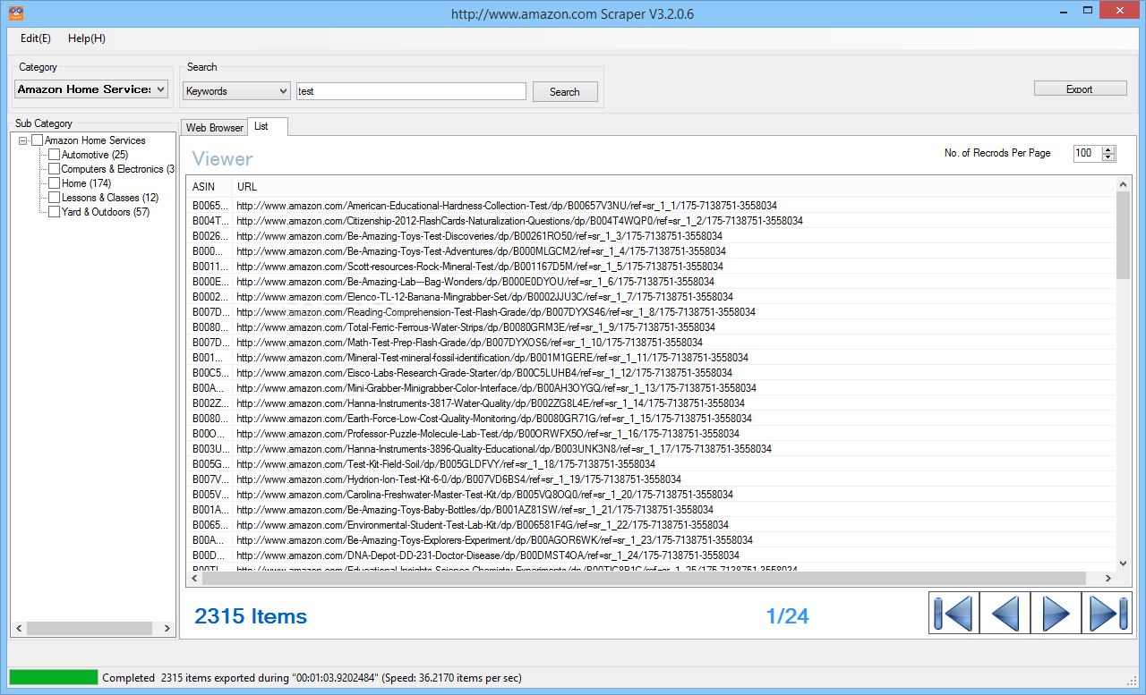Select the Hydrion-Ion-Test-Kit-6-0 row
Viewport: 1146px width, 695px height.
653,479
